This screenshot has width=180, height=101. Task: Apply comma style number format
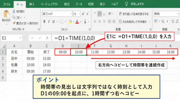click(x=167, y=21)
